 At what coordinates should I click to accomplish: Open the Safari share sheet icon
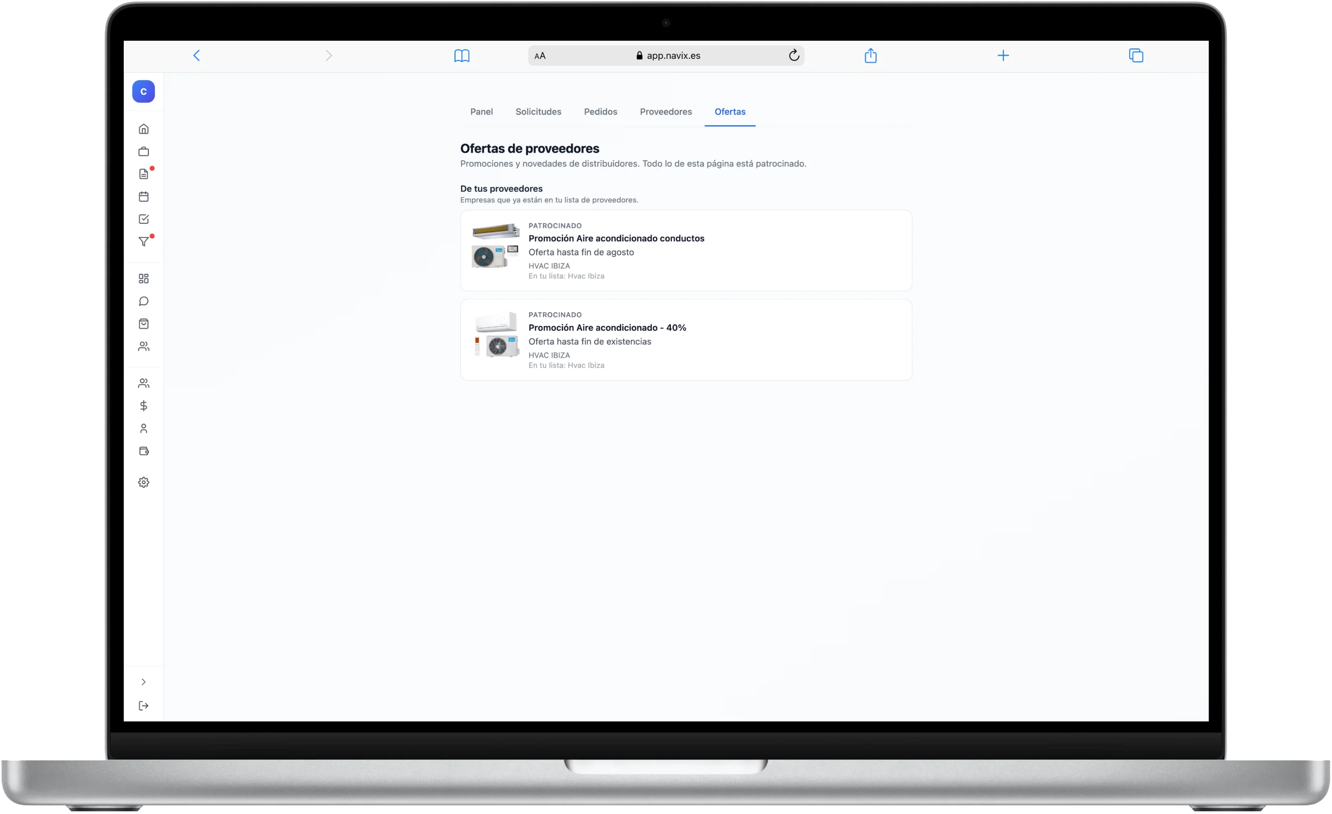(x=870, y=55)
